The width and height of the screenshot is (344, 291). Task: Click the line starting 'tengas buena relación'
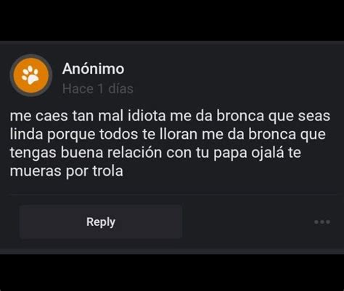[x=155, y=153]
